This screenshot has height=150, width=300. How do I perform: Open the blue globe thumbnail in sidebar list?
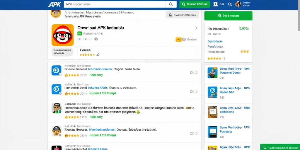213,92
